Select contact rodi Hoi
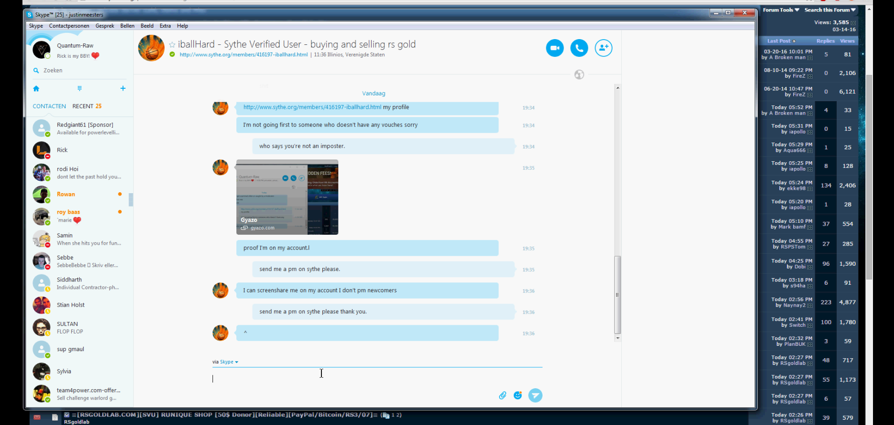The height and width of the screenshot is (425, 894). coord(79,173)
